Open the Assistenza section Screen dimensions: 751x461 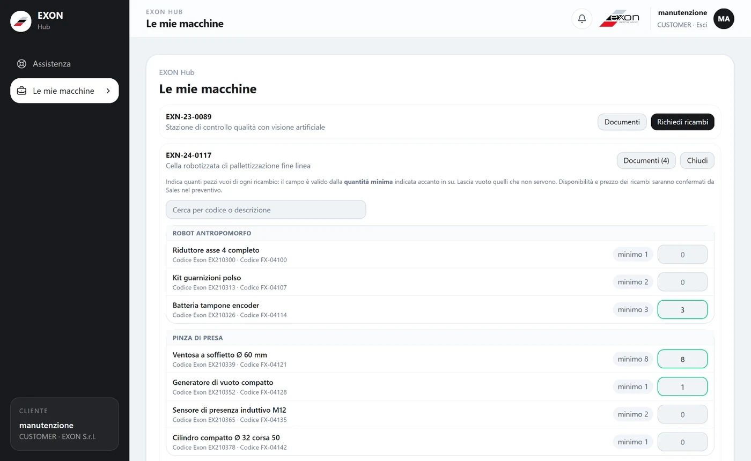[64, 64]
